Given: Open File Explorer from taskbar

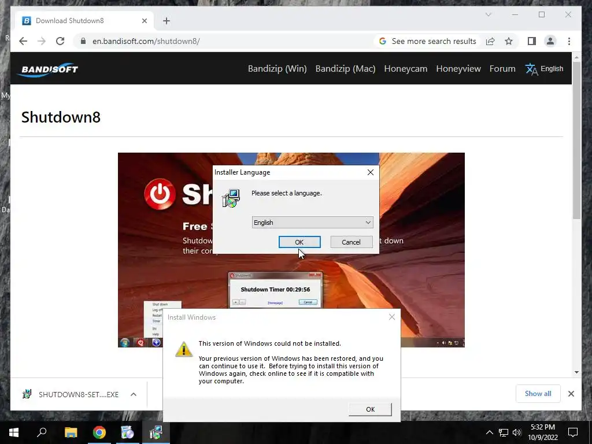Looking at the screenshot, I should pyautogui.click(x=71, y=432).
